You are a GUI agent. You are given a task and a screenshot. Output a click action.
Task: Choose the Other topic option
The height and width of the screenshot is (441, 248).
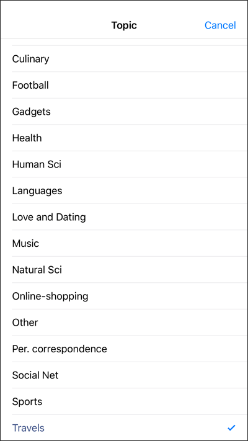click(124, 323)
